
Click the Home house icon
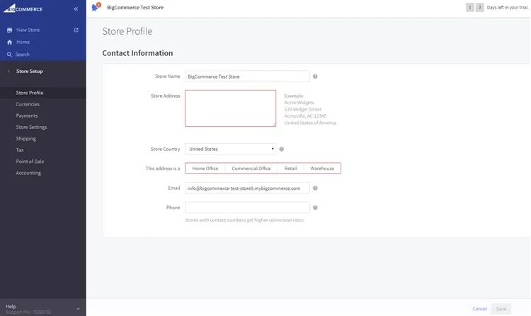[9, 42]
